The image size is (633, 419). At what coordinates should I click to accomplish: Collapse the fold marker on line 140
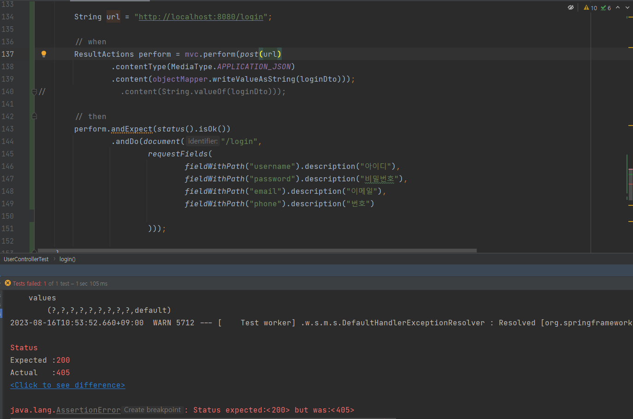point(34,92)
